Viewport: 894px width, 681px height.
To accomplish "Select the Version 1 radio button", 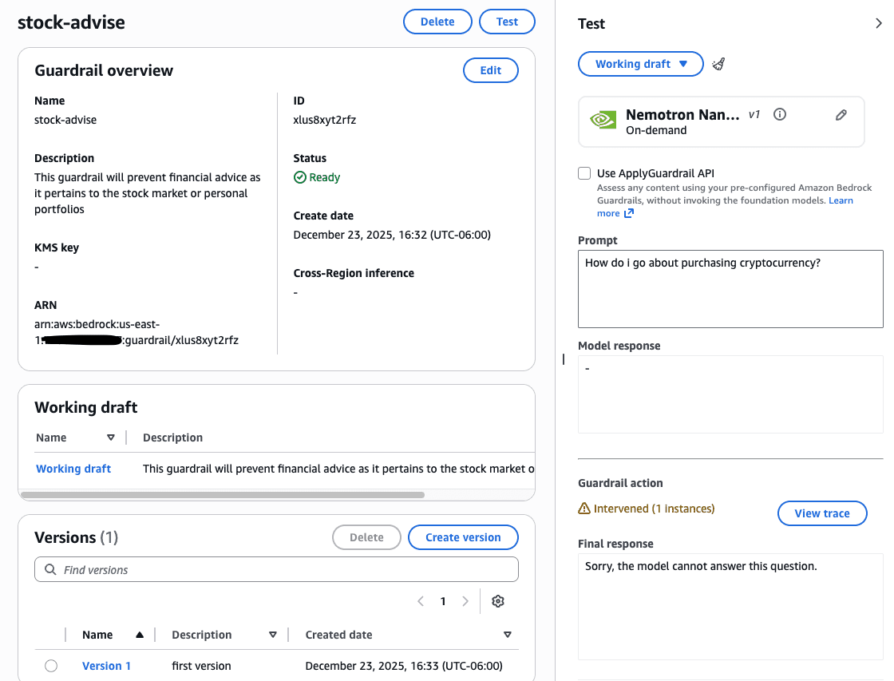I will coord(51,666).
